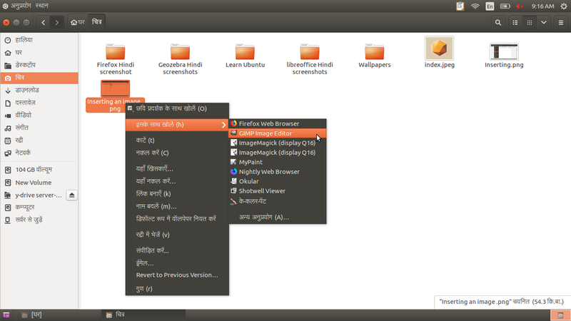Open the अनुप्रयोग menu in top panel
This screenshot has height=321, width=571.
coord(21,6)
